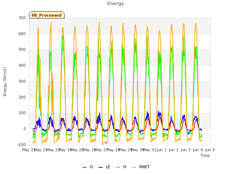Click the -100 y-axis tick label
The width and height of the screenshot is (232, 174).
pyautogui.click(x=21, y=145)
